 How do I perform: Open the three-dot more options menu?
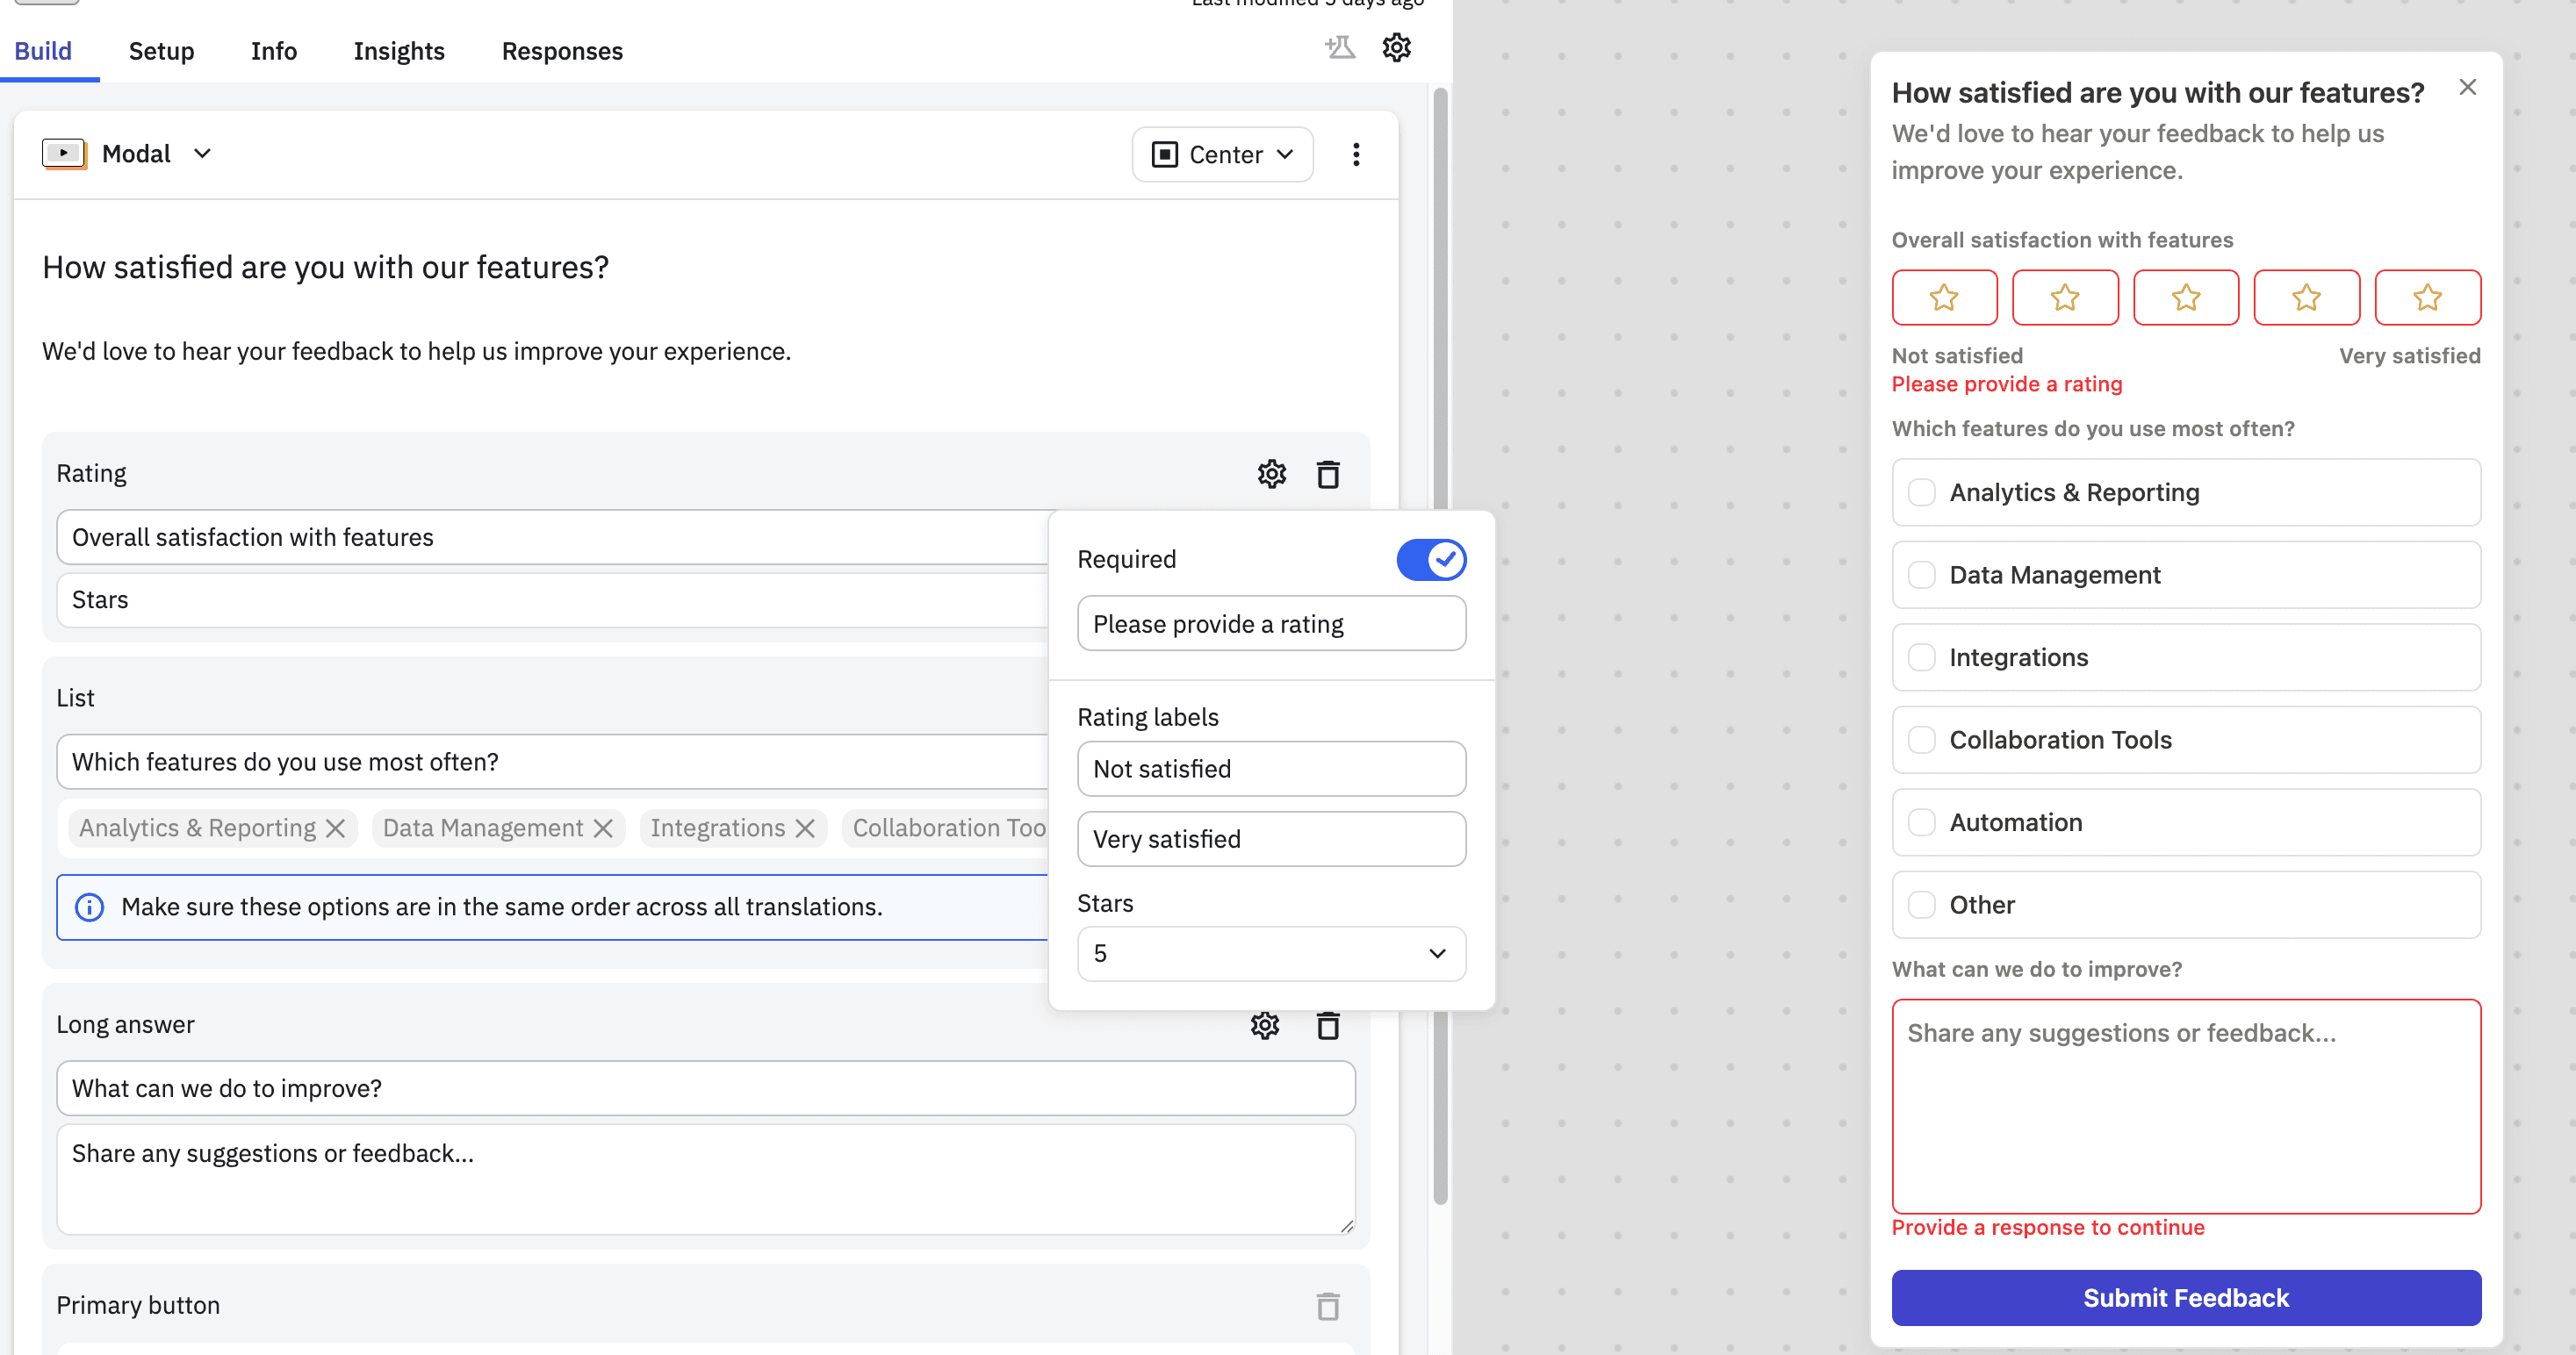[x=1355, y=154]
